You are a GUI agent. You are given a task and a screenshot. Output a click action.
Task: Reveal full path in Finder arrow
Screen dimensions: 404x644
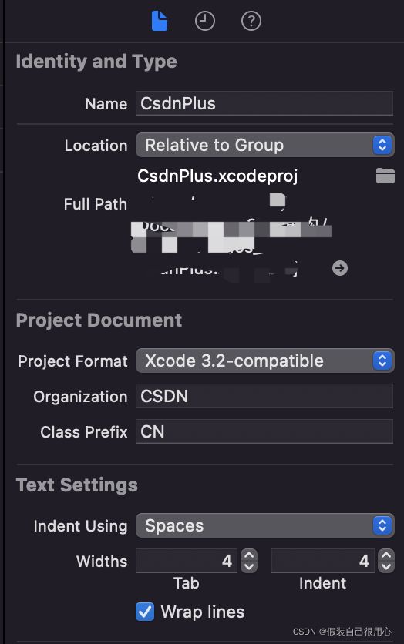coord(340,268)
